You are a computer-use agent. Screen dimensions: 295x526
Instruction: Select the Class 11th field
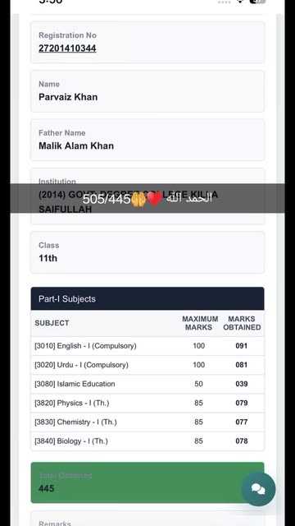click(147, 252)
